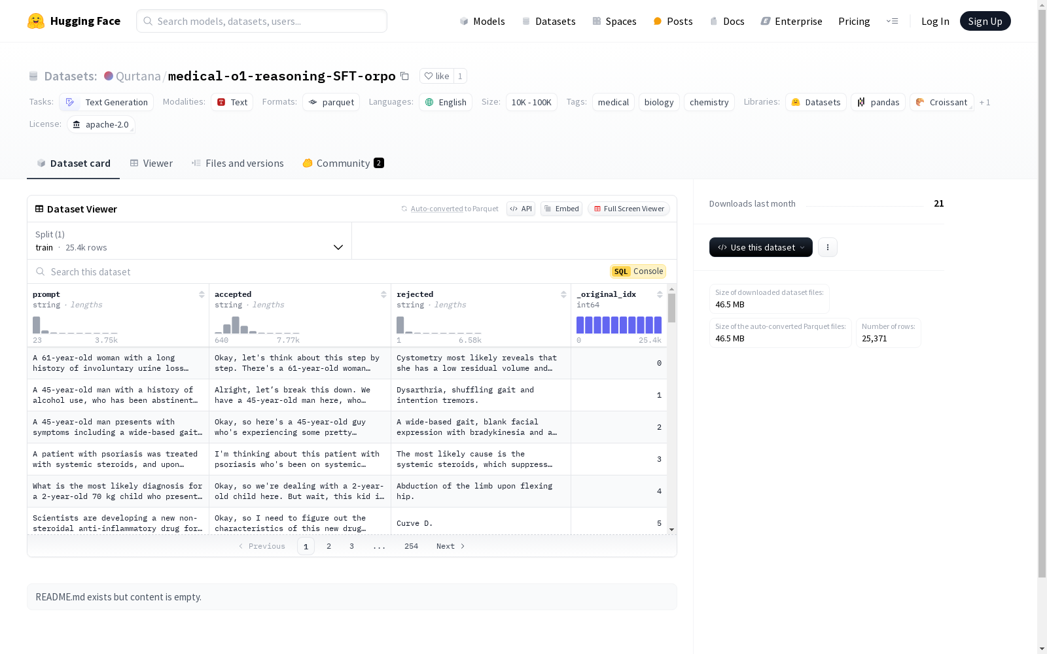Screen dimensions: 1047x654
Task: Switch to the Viewer tab
Action: click(151, 163)
